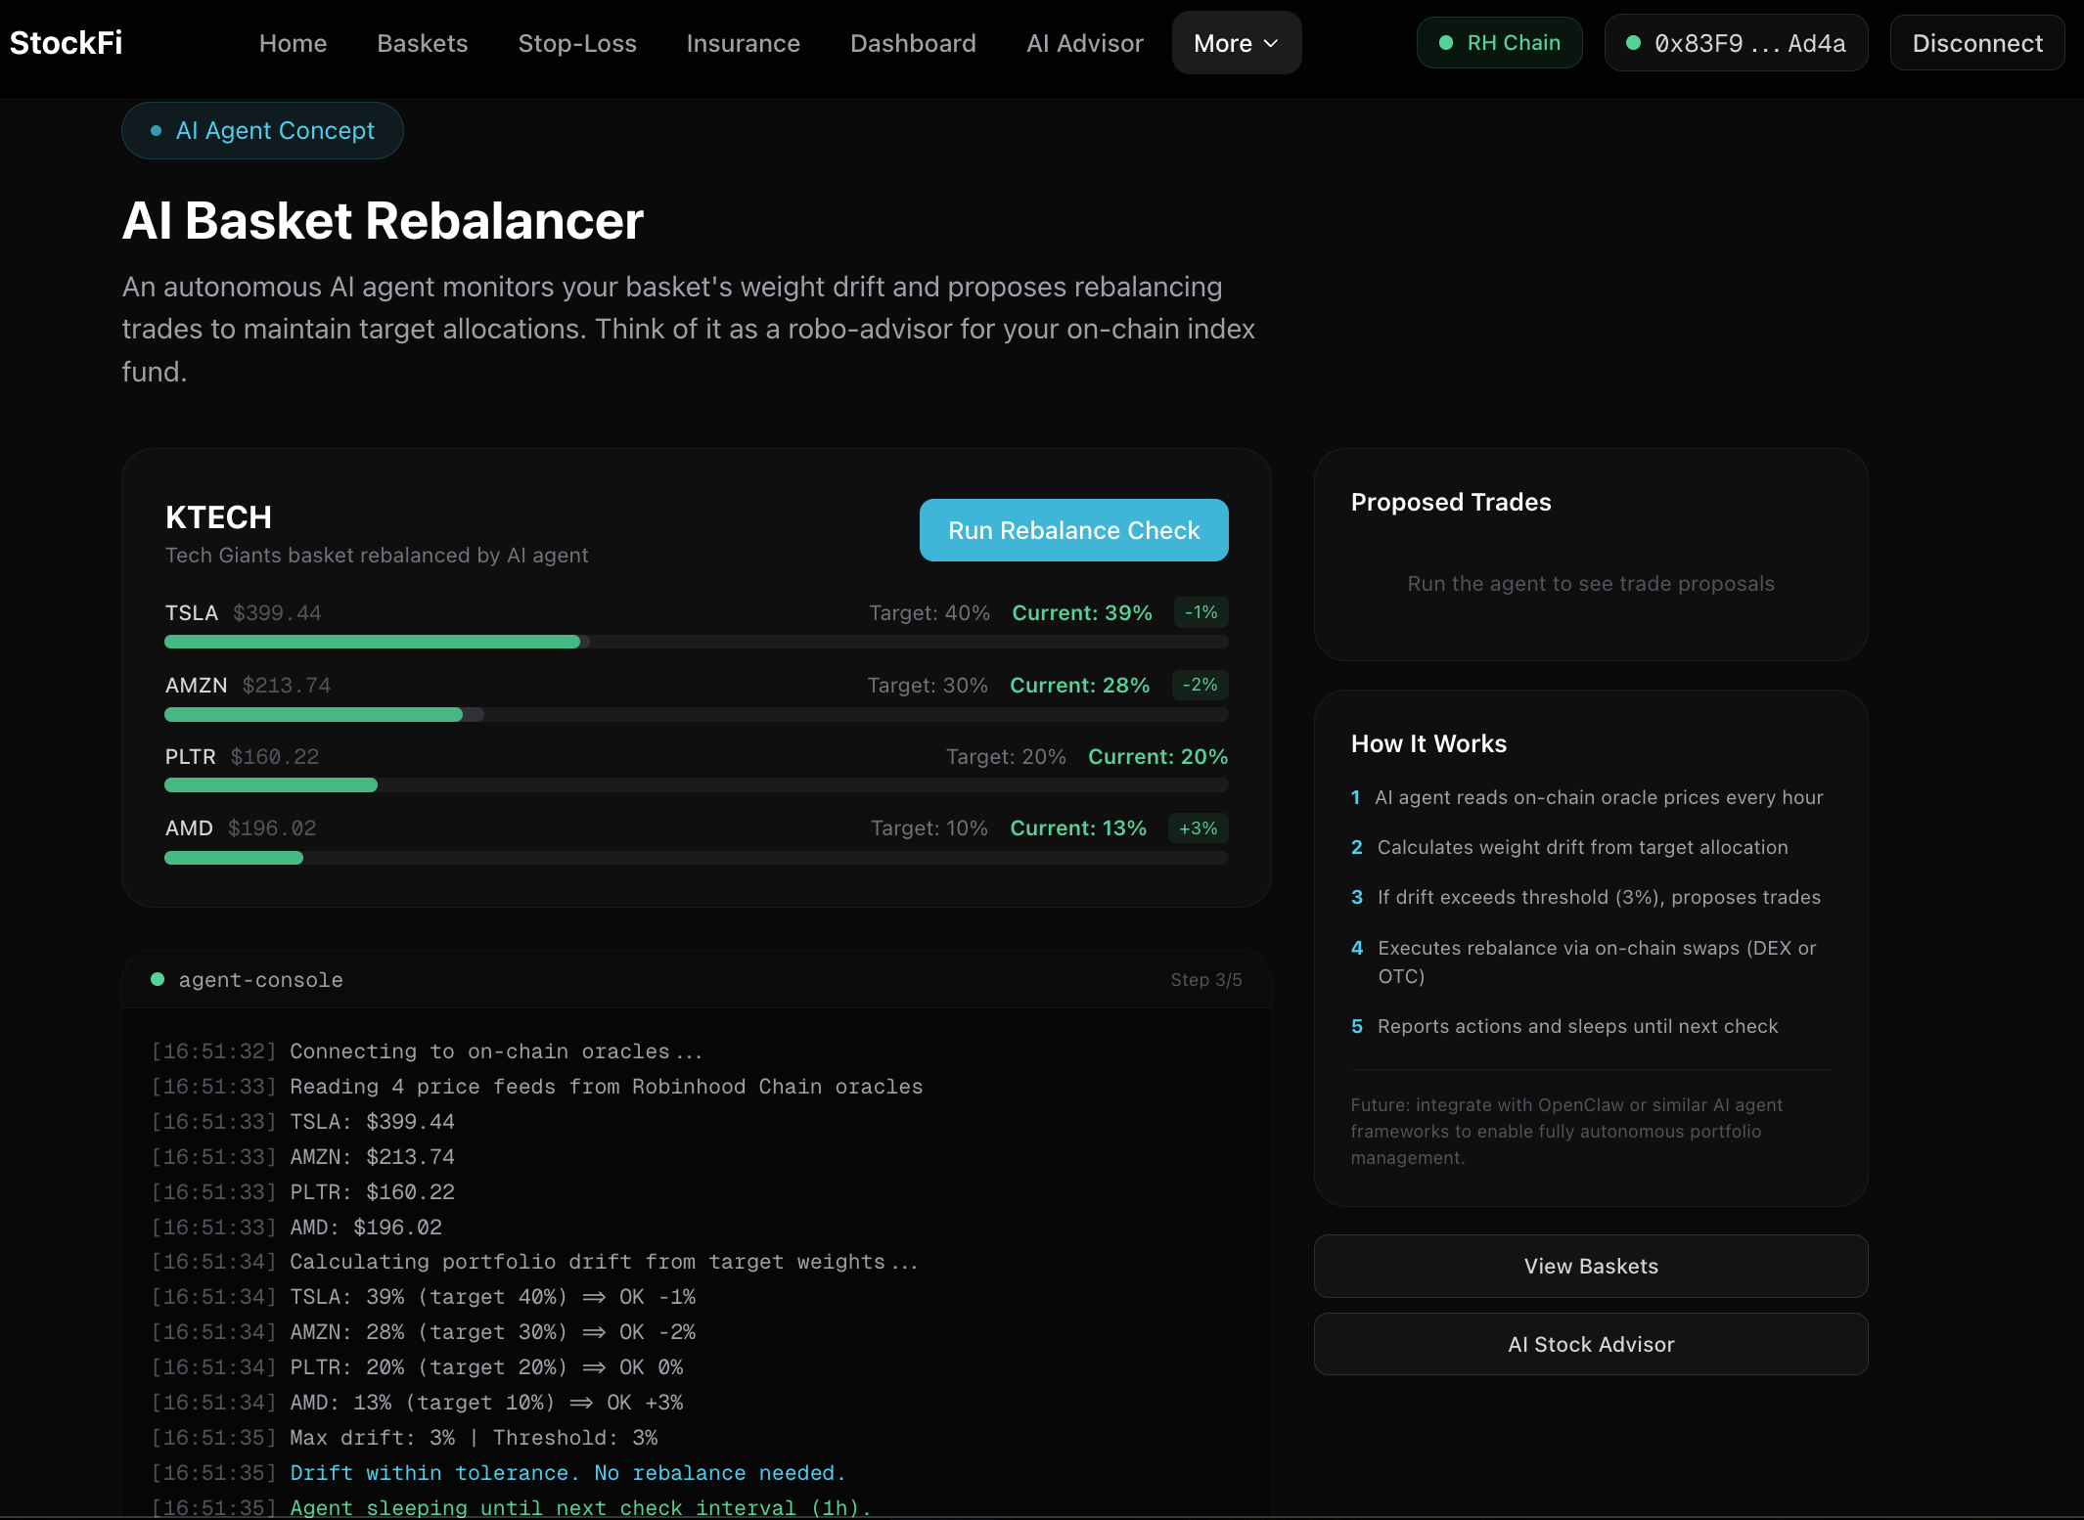
Task: Click the green RH Chain status dot
Action: pos(1445,43)
